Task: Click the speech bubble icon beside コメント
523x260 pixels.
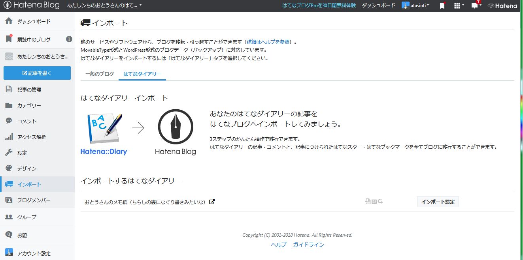Action: click(x=9, y=121)
